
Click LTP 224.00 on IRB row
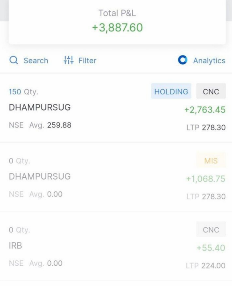click(206, 266)
